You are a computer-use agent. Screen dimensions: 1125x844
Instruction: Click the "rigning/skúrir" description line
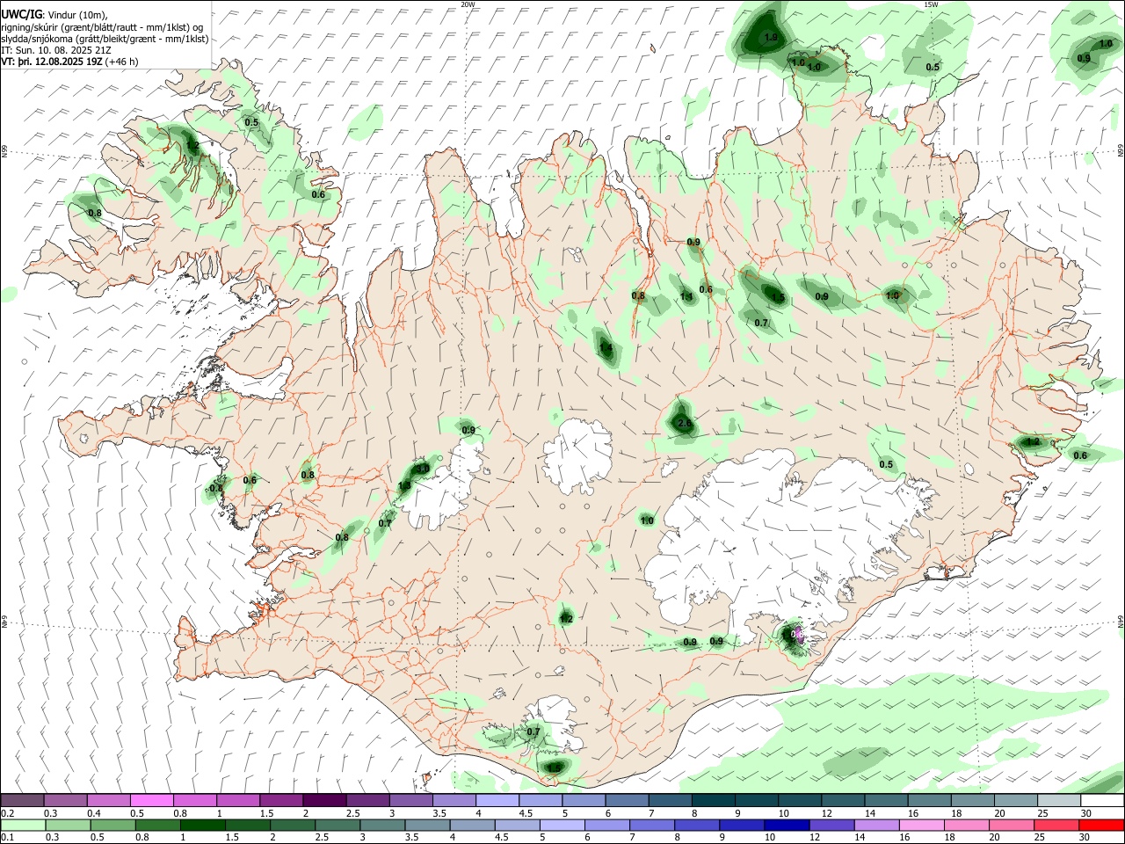(101, 27)
